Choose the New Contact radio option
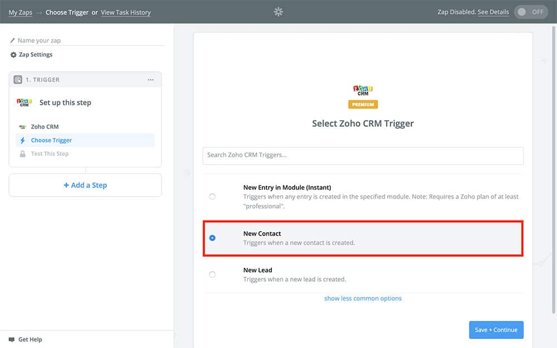Viewport: 557px width, 348px height. coord(212,238)
